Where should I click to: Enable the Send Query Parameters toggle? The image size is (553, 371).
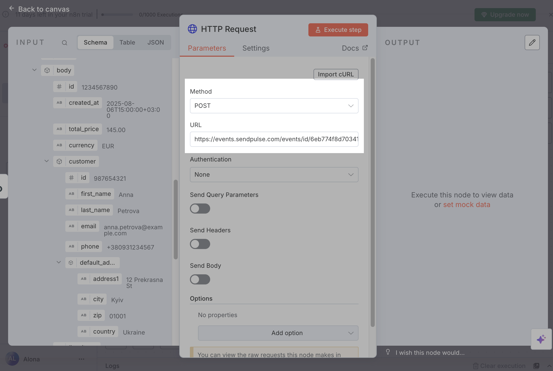pyautogui.click(x=200, y=209)
